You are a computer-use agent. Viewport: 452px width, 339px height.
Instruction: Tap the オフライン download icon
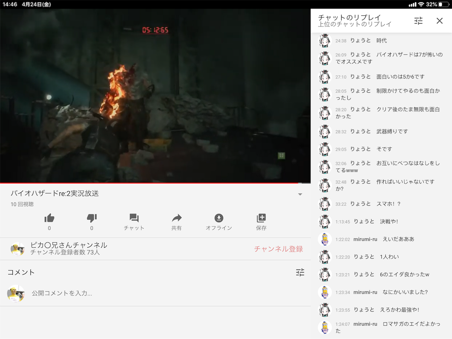[219, 218]
